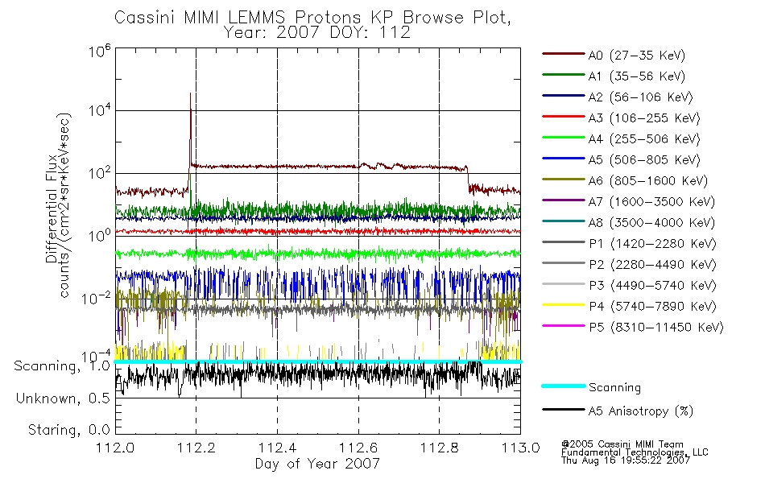Click the red A3 legend line
Screen dimensions: 765x483
pyautogui.click(x=563, y=117)
